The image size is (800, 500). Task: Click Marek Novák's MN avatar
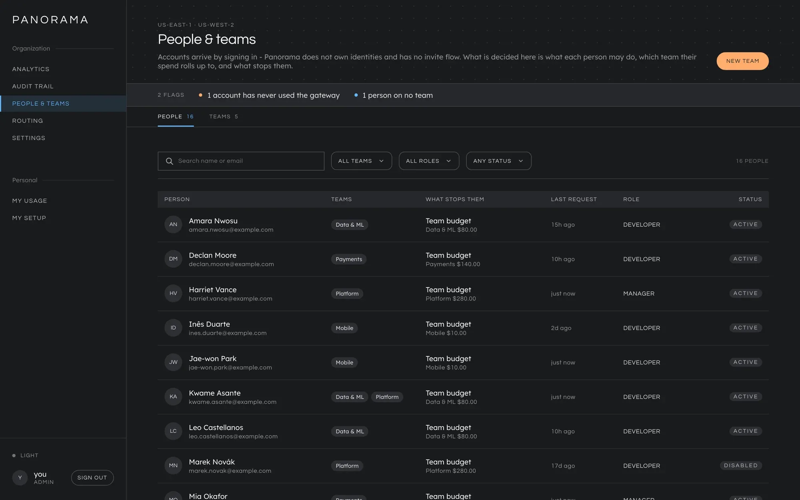coord(173,465)
